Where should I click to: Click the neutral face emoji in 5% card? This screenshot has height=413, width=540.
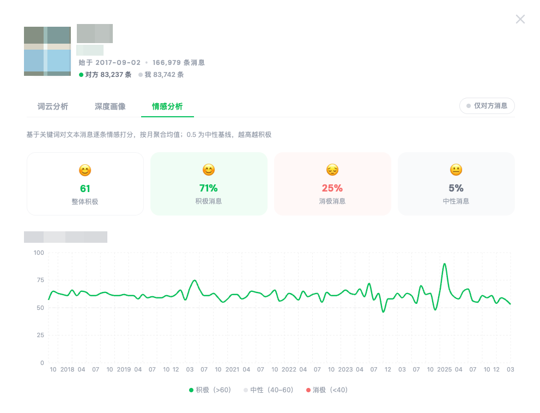[x=456, y=170]
